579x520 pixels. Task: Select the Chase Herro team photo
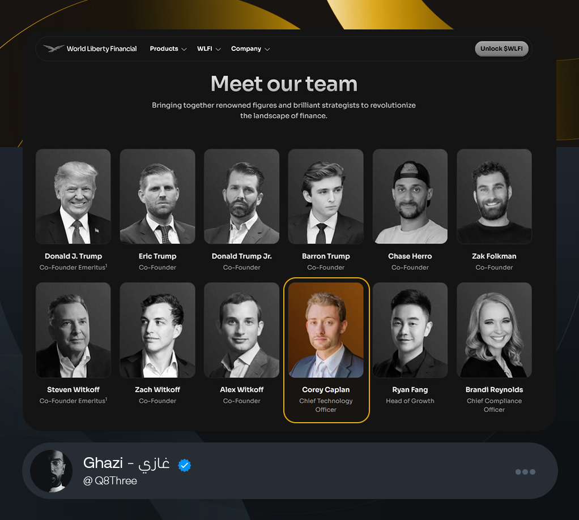[x=410, y=196]
